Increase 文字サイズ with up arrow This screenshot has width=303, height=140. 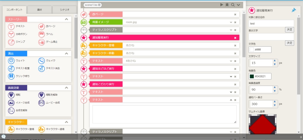click(x=275, y=61)
